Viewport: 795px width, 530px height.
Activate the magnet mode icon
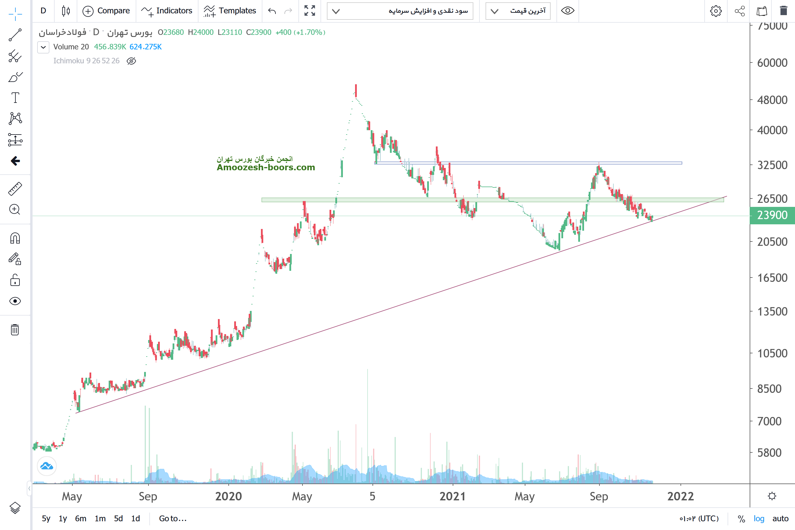point(15,238)
